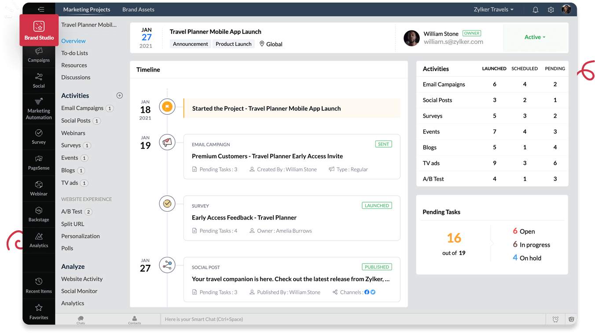This screenshot has height=333, width=595.
Task: Open Surveys activity list
Action: 71,145
